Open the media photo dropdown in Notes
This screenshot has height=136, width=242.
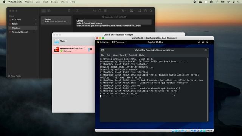132,11
